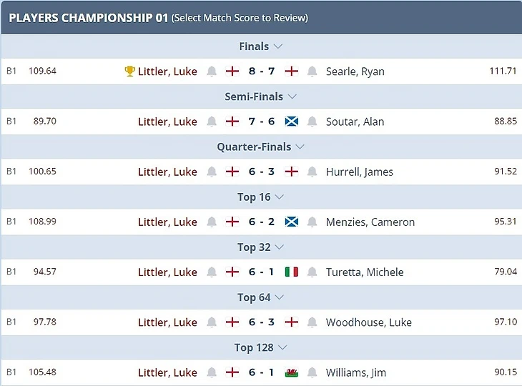Click Italy flag beside Turetta, Michele
This screenshot has height=386, width=522.
pos(291,272)
